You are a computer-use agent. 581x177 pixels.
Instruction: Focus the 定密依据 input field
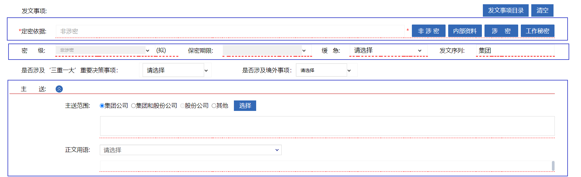(230, 31)
